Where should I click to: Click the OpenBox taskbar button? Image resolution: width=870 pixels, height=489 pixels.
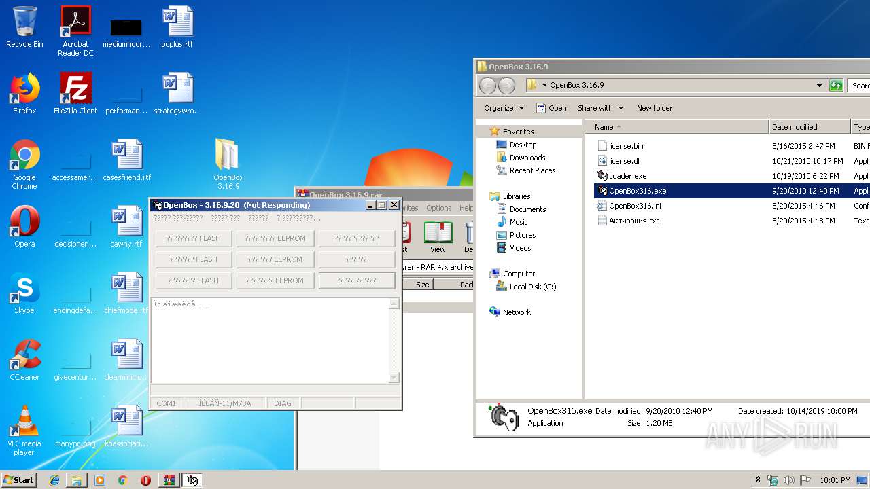(x=192, y=480)
